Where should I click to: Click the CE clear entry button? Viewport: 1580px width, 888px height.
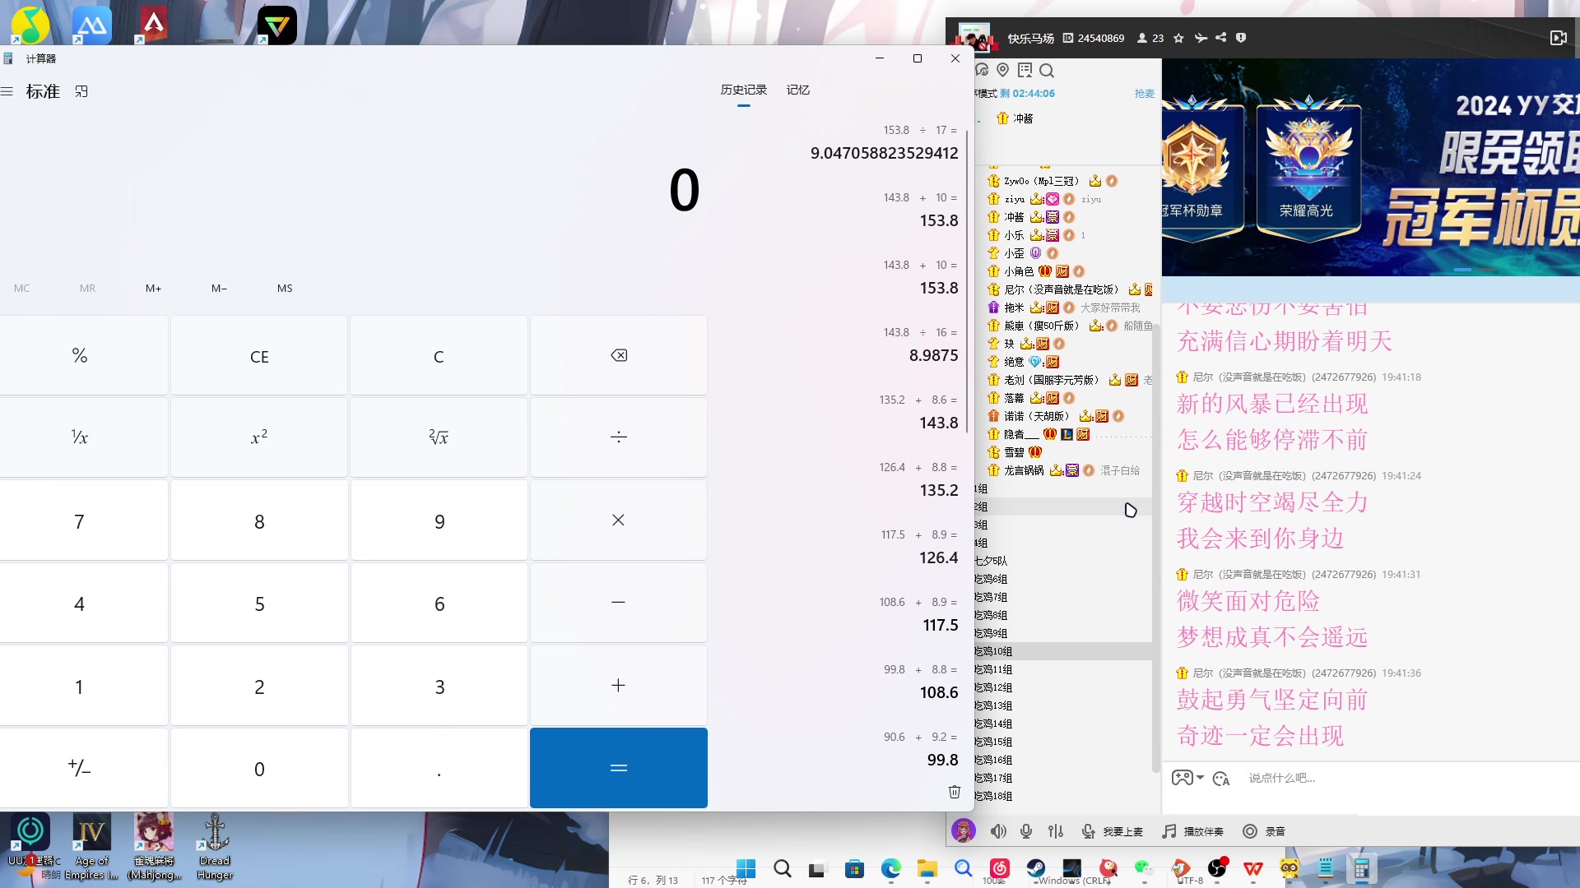pyautogui.click(x=258, y=356)
